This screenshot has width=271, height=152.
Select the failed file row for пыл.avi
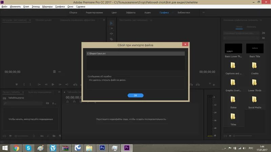[135, 54]
